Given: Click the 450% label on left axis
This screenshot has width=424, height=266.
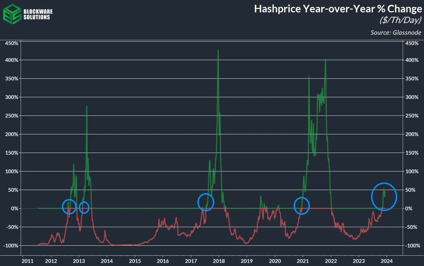Looking at the screenshot, I should 11,44.
